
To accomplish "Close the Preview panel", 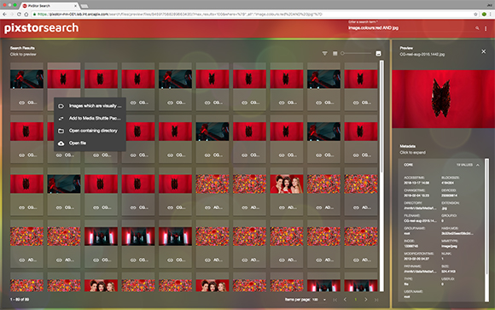I will tap(483, 51).
